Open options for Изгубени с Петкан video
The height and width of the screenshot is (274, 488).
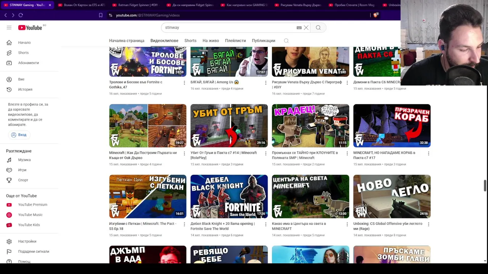coord(184,224)
